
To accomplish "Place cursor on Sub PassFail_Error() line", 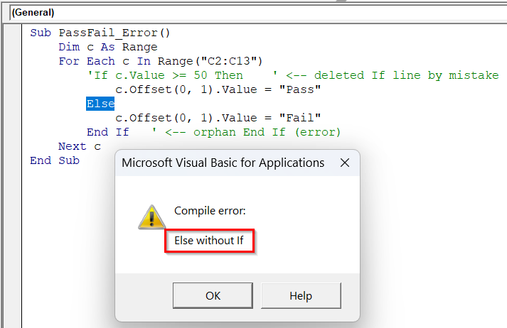I will click(100, 33).
